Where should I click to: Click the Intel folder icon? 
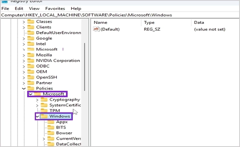pyautogui.click(x=31, y=44)
